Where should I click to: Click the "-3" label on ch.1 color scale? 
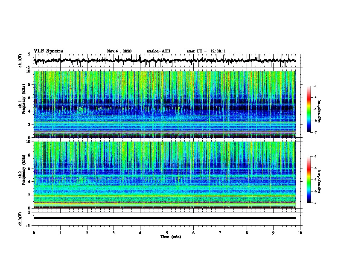pyautogui.click(x=315, y=86)
